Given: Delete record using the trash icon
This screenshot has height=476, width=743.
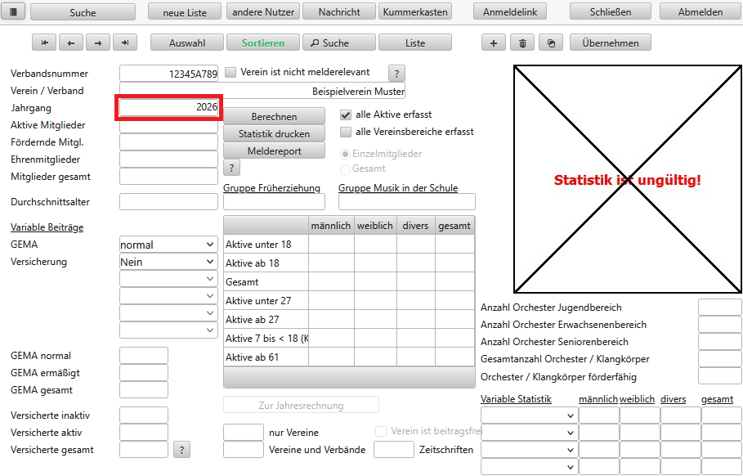Looking at the screenshot, I should click(x=522, y=43).
